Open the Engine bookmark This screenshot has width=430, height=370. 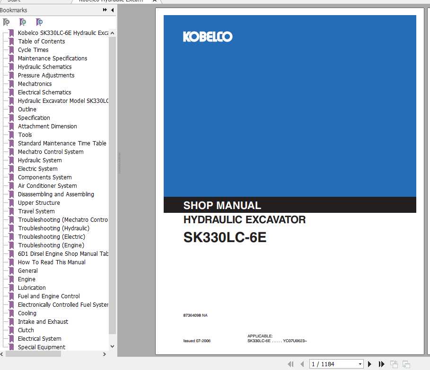point(26,279)
